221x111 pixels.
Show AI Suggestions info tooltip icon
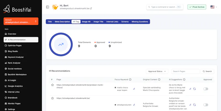coord(184,79)
